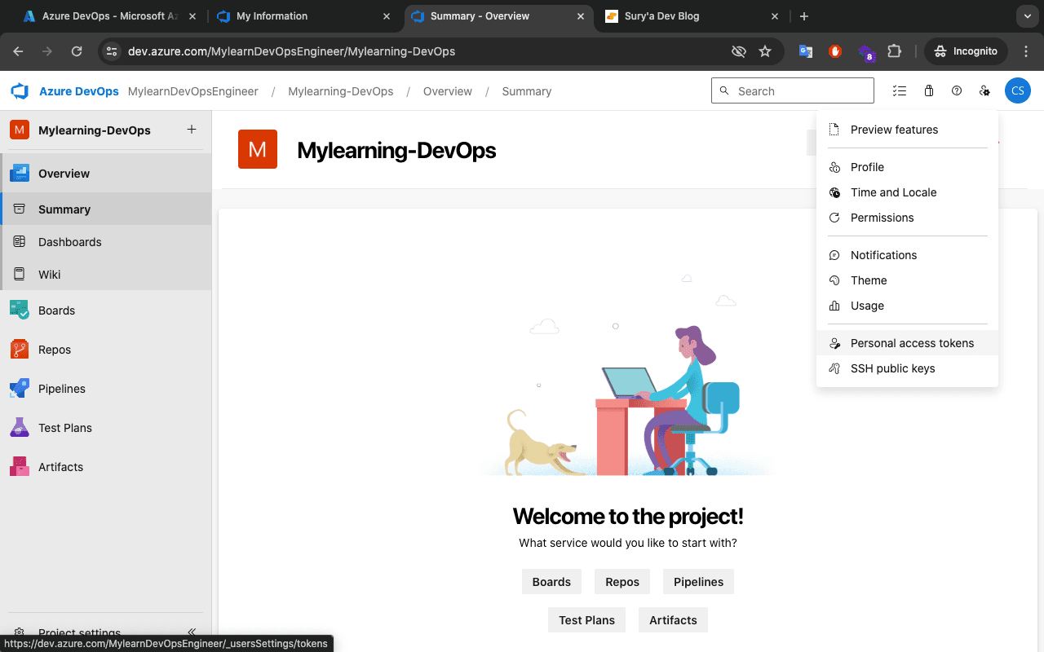Click the plus icon beside Mylearning-DevOps
This screenshot has height=652, width=1044.
tap(192, 130)
